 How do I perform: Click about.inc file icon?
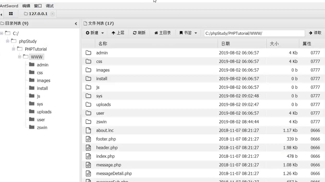coord(88,130)
